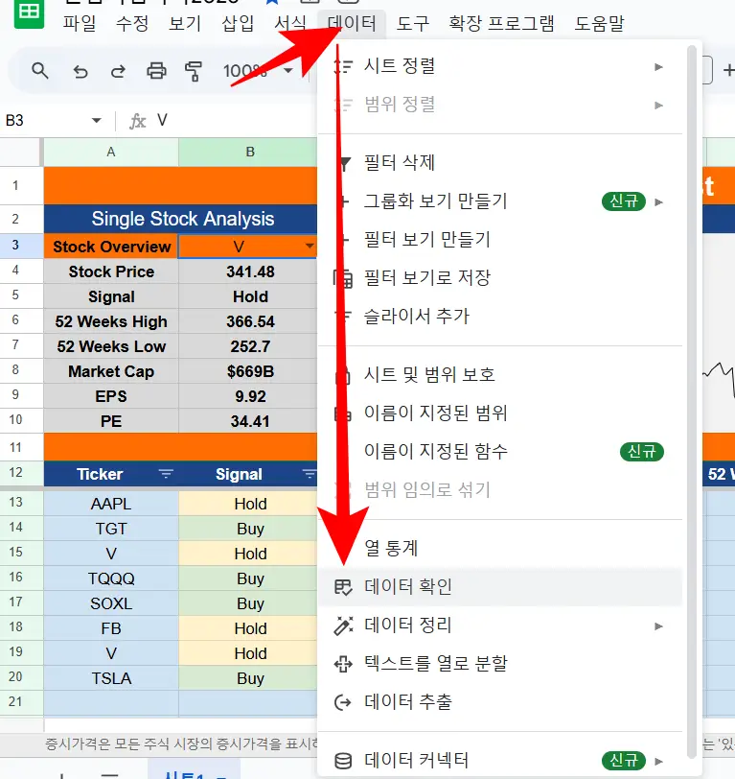This screenshot has height=779, width=735.
Task: Choose 열 통계 entry
Action: tap(500, 548)
